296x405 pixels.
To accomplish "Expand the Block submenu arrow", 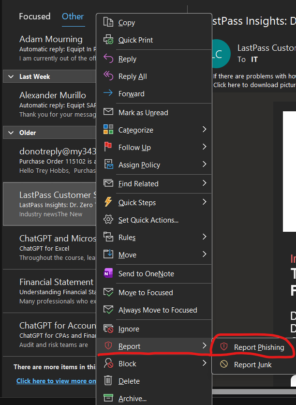I will coord(204,363).
